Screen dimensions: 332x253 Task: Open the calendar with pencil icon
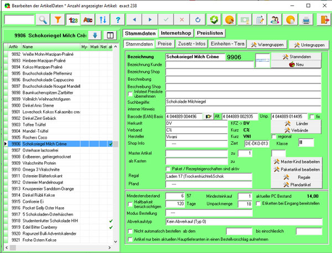click(260, 20)
